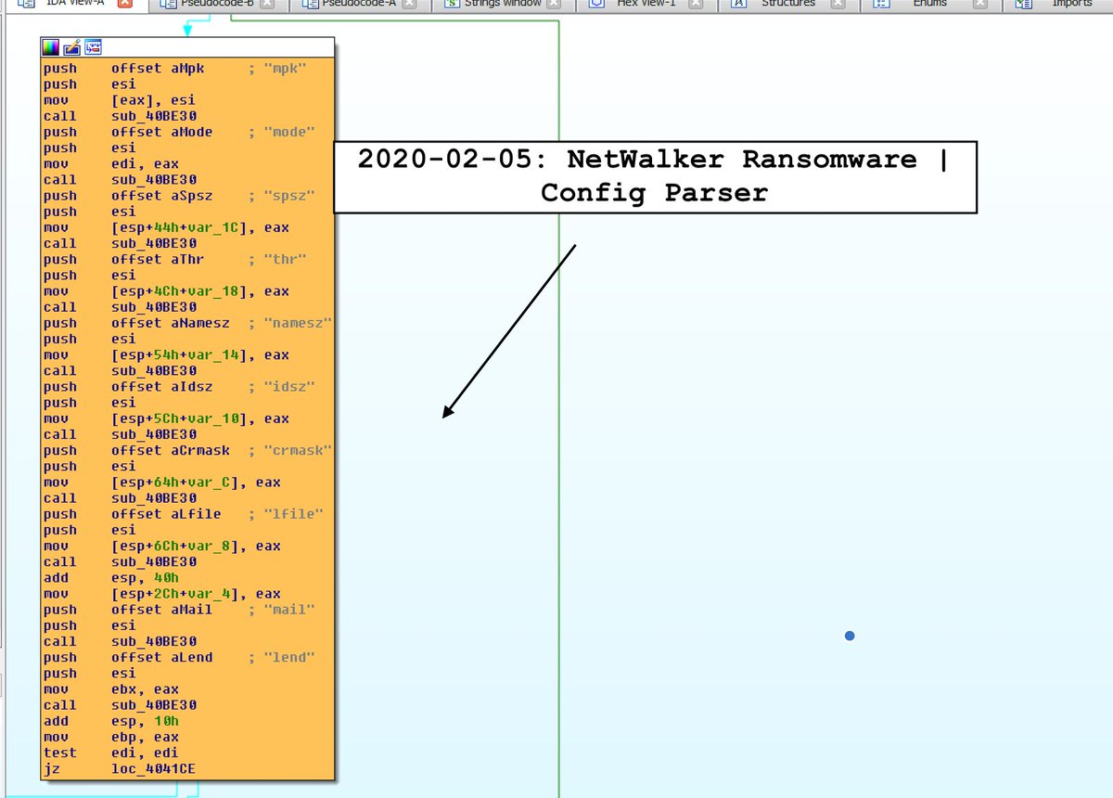Select the operand 'offset aLend'

point(161,657)
